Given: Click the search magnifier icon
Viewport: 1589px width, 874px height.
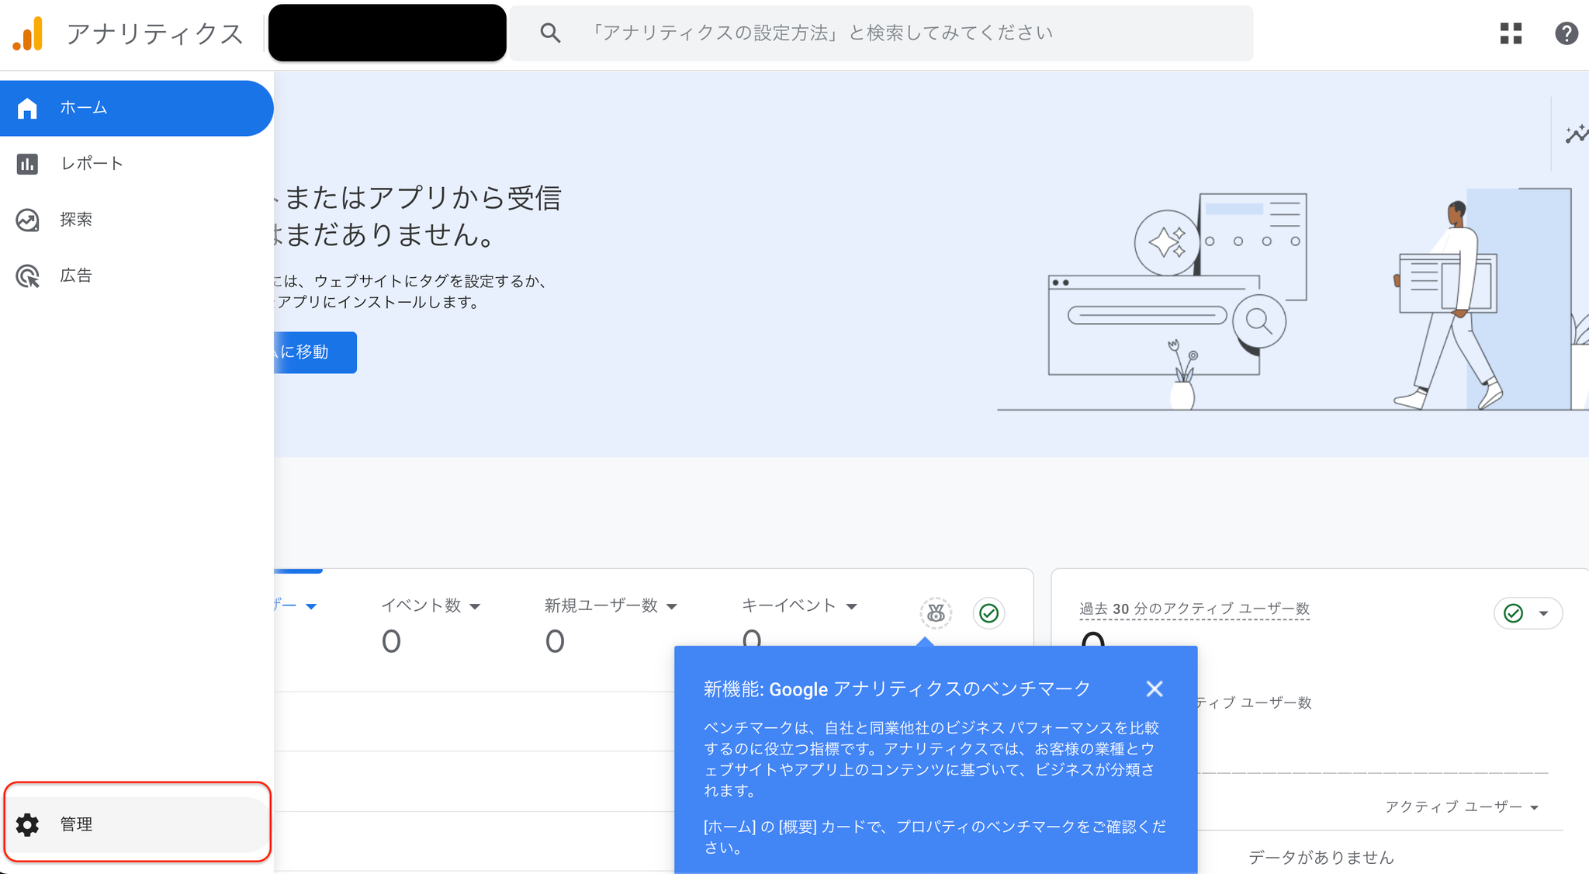Looking at the screenshot, I should point(550,33).
